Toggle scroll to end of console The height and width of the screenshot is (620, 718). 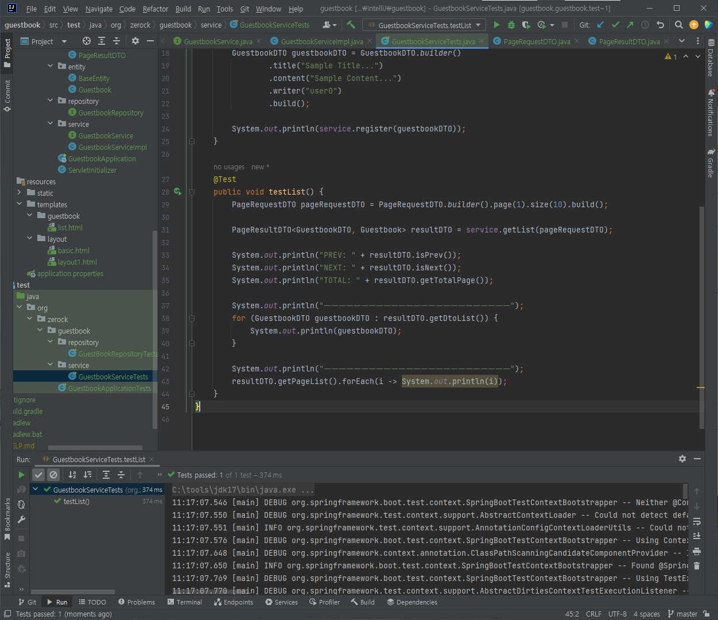[697, 536]
